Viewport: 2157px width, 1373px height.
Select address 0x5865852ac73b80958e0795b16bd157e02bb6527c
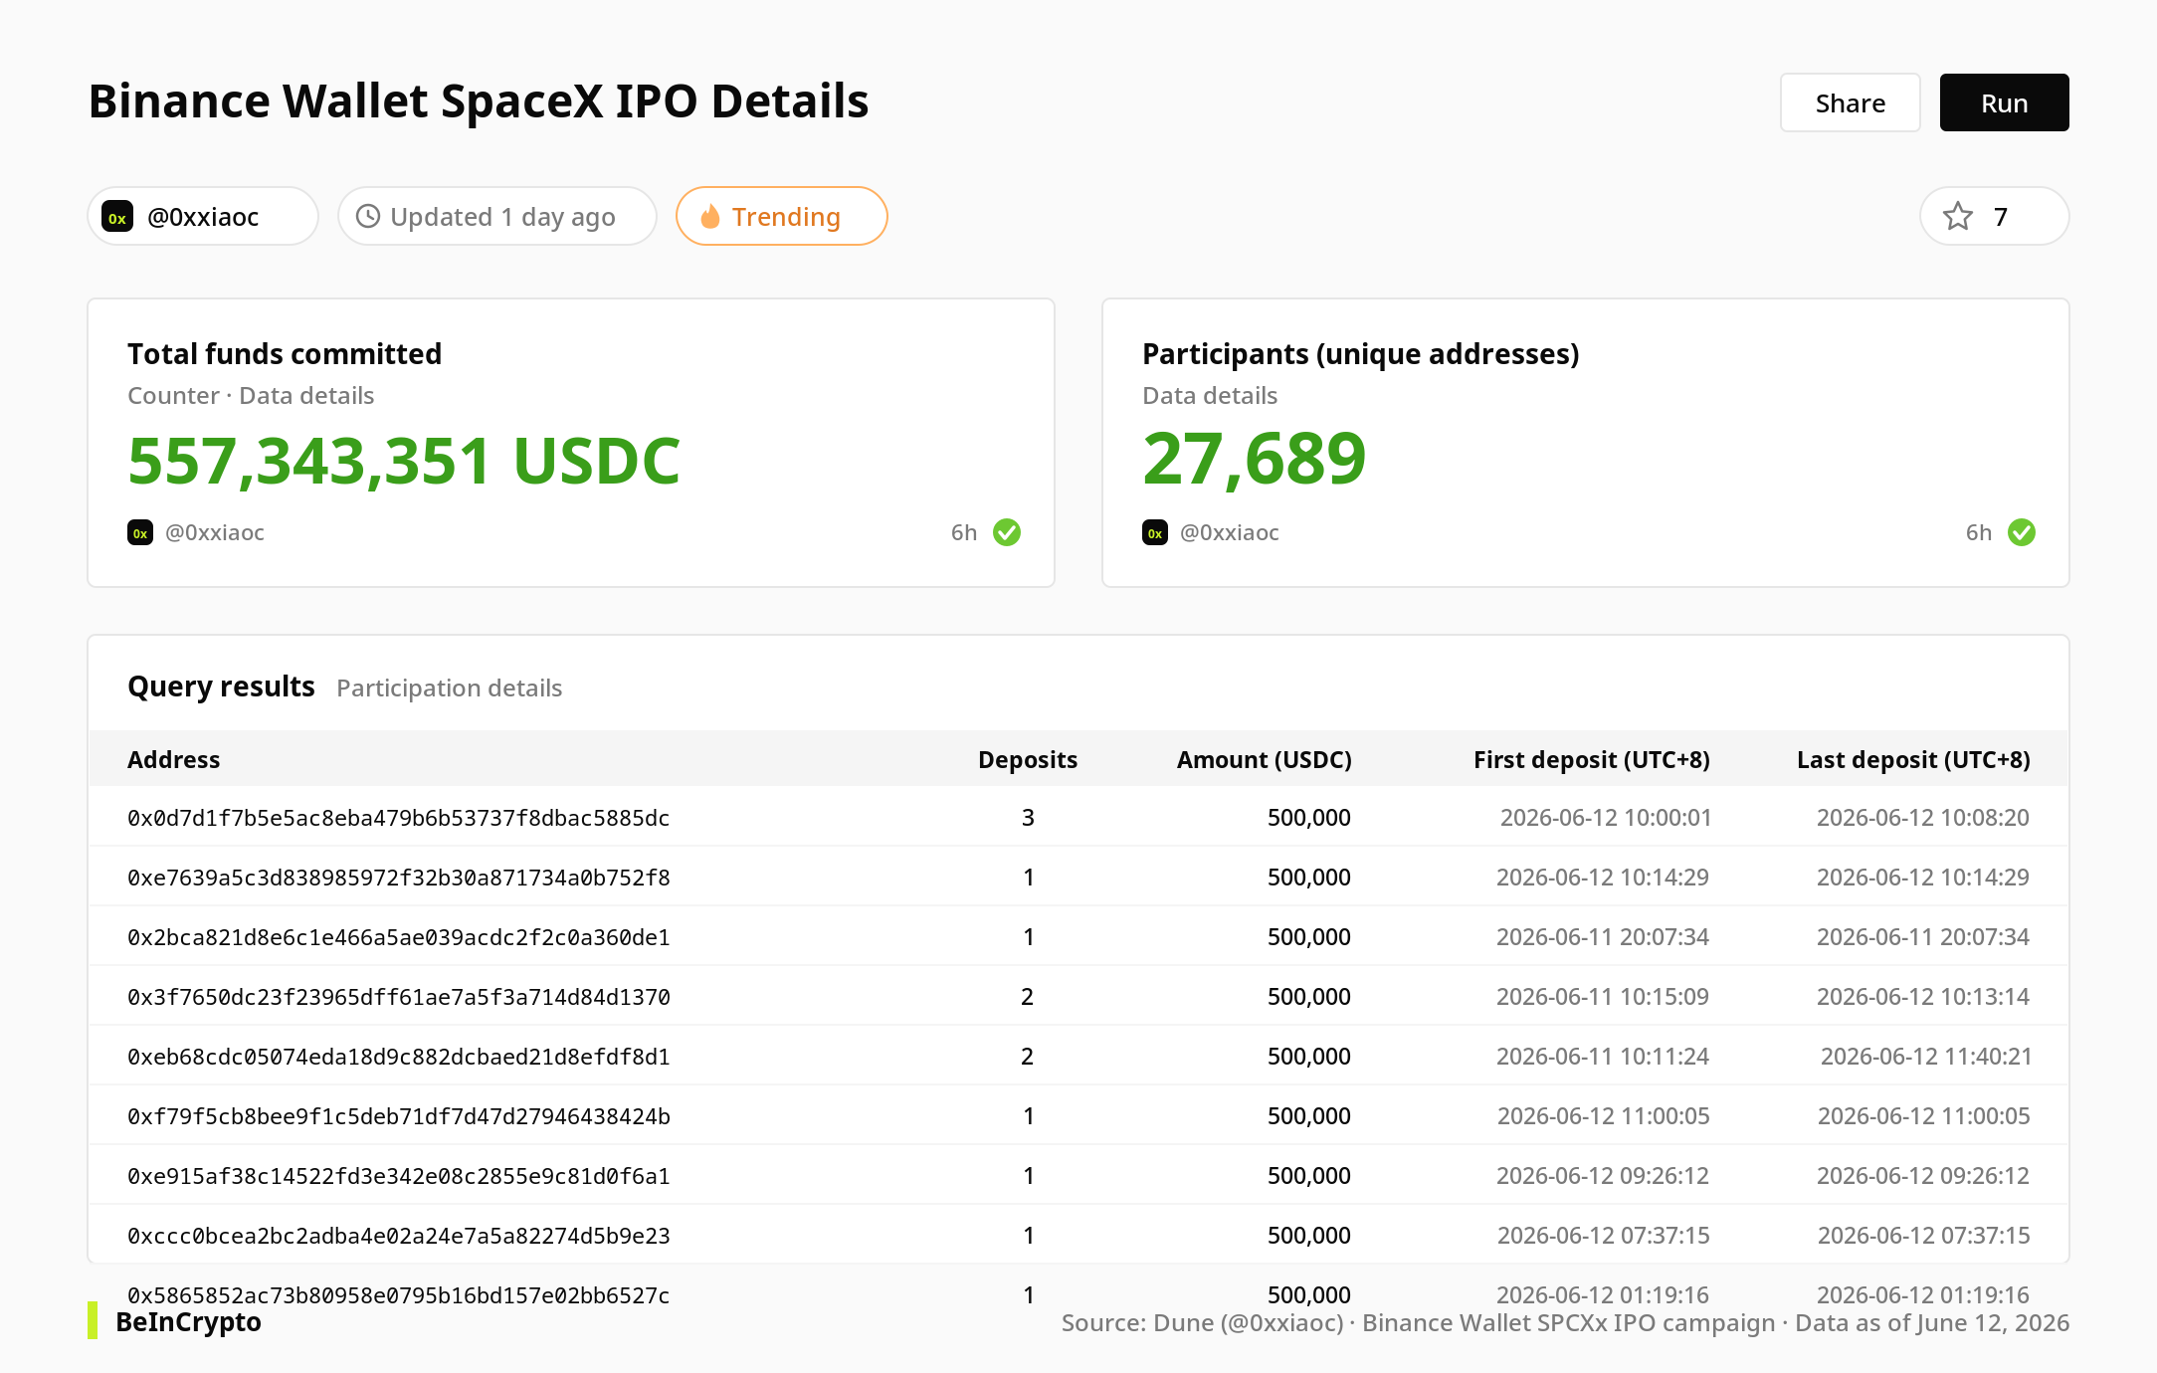tap(399, 1295)
